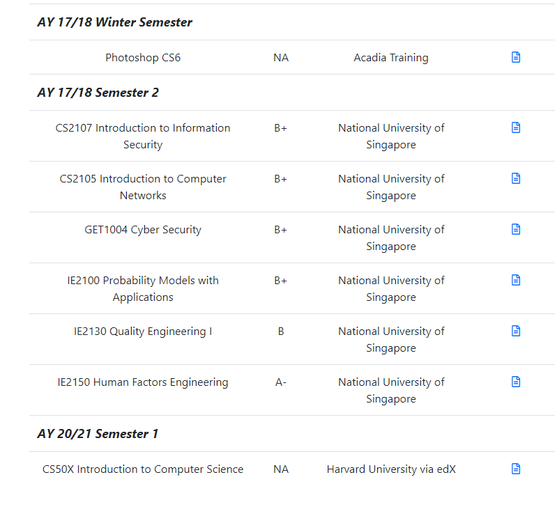Click National University of Singapore in IE2130 row
Image resolution: width=557 pixels, height=507 pixels.
coord(391,340)
